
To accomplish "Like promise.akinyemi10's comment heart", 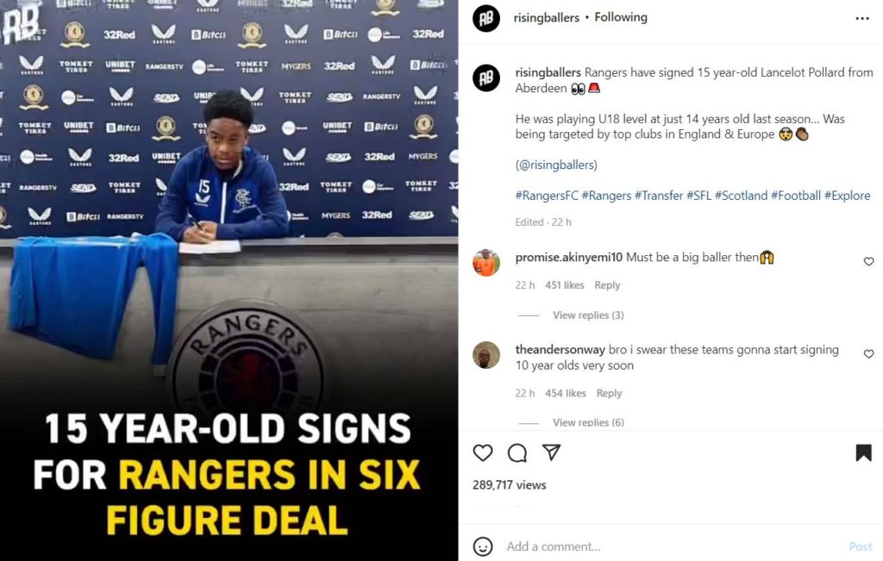I will coord(869,262).
